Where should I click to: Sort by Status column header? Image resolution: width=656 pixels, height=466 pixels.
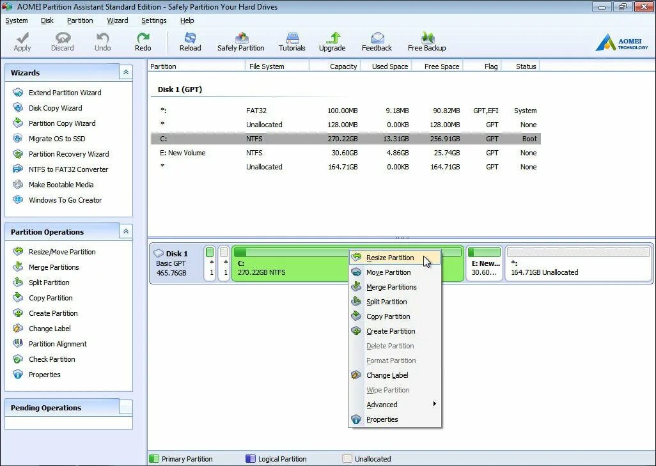click(x=520, y=66)
